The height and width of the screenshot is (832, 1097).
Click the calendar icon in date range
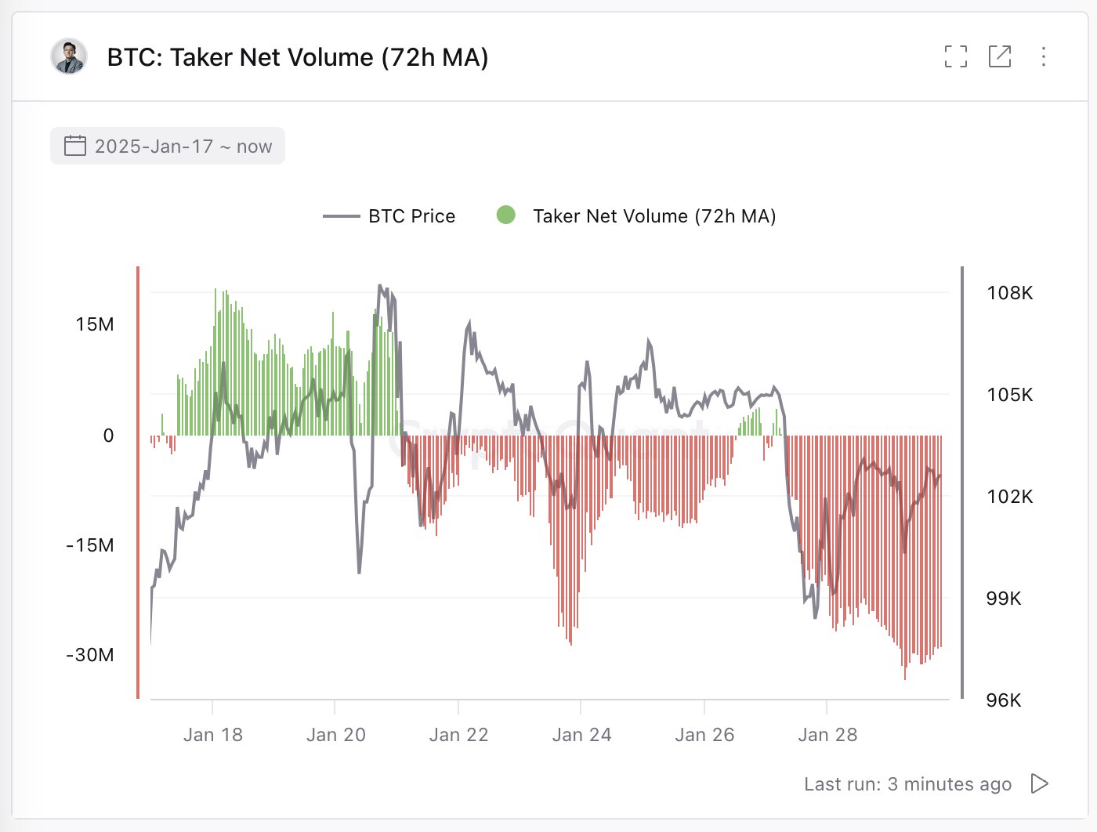click(x=75, y=146)
